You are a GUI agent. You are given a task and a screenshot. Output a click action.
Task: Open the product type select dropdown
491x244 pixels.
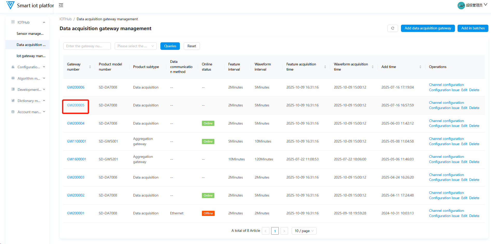(135, 46)
